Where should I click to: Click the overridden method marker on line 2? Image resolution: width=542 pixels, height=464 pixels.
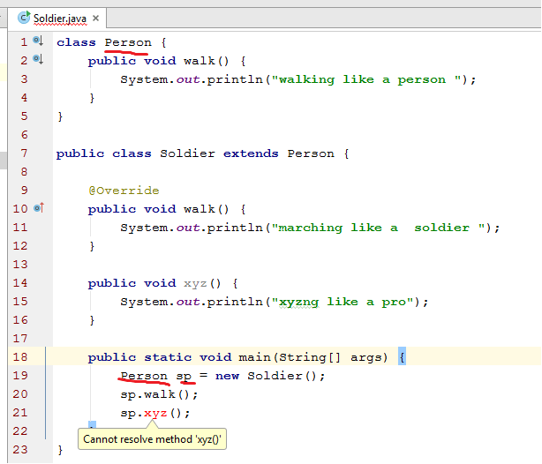coord(37,60)
